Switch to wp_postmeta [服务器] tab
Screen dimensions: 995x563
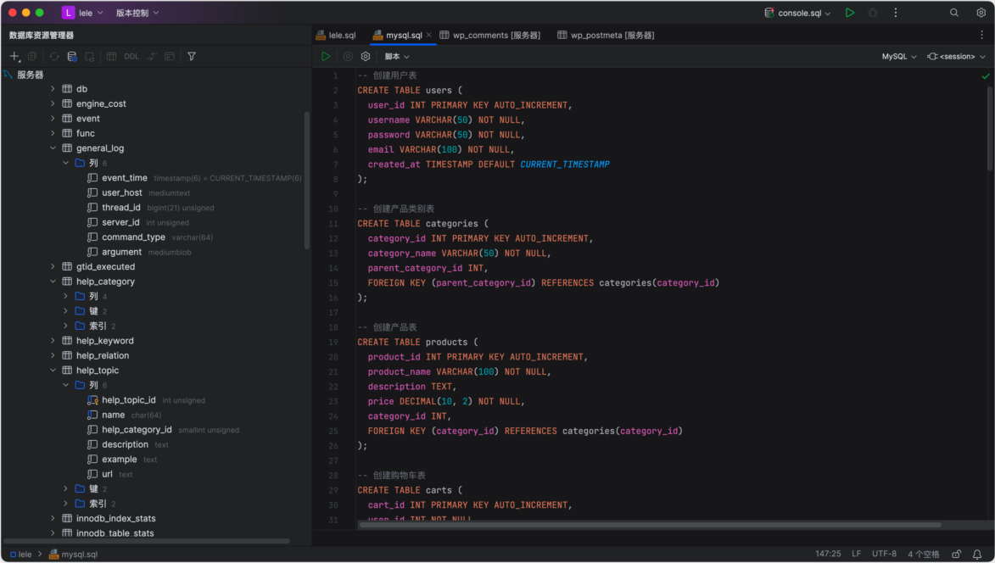[606, 35]
